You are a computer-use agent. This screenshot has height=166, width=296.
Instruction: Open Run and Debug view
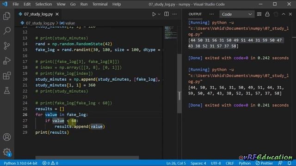[x=7, y=60]
